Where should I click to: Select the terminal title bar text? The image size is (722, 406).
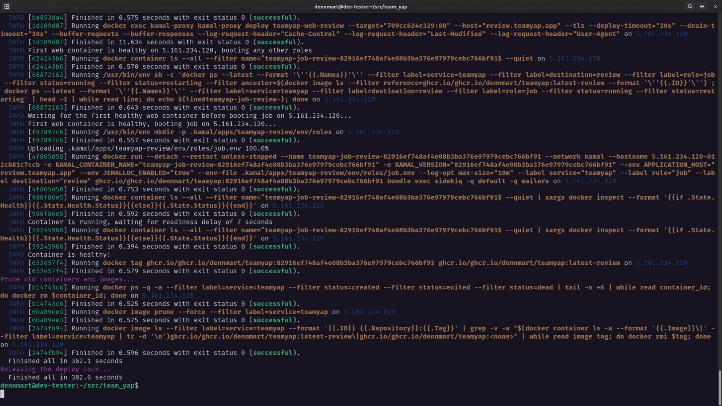click(361, 6)
